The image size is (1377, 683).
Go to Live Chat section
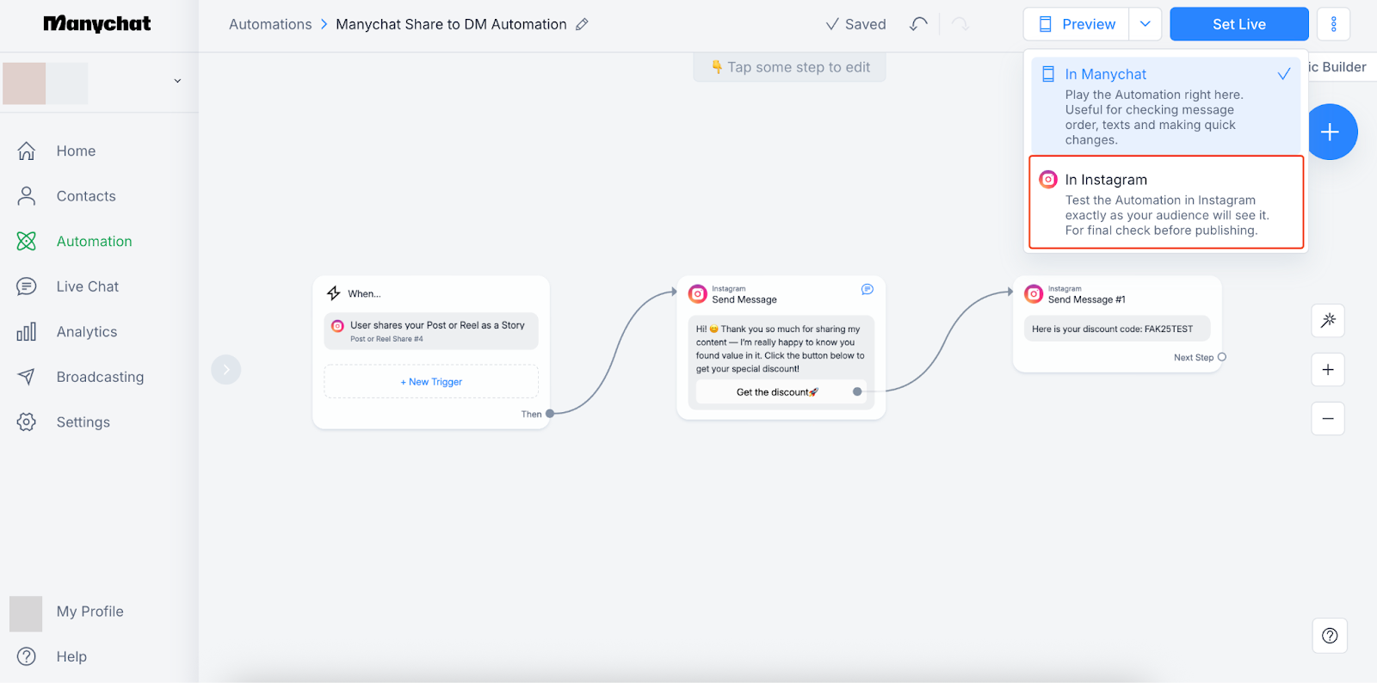(x=87, y=286)
